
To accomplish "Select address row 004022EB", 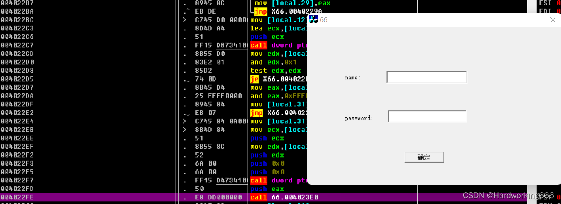I will pyautogui.click(x=17, y=130).
